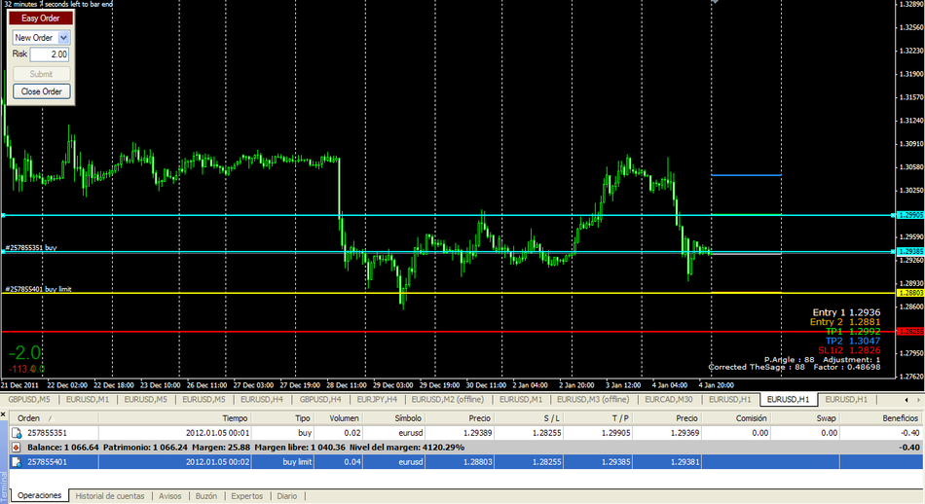Switch to Historial de cuentas tab
925x504 pixels.
point(109,496)
